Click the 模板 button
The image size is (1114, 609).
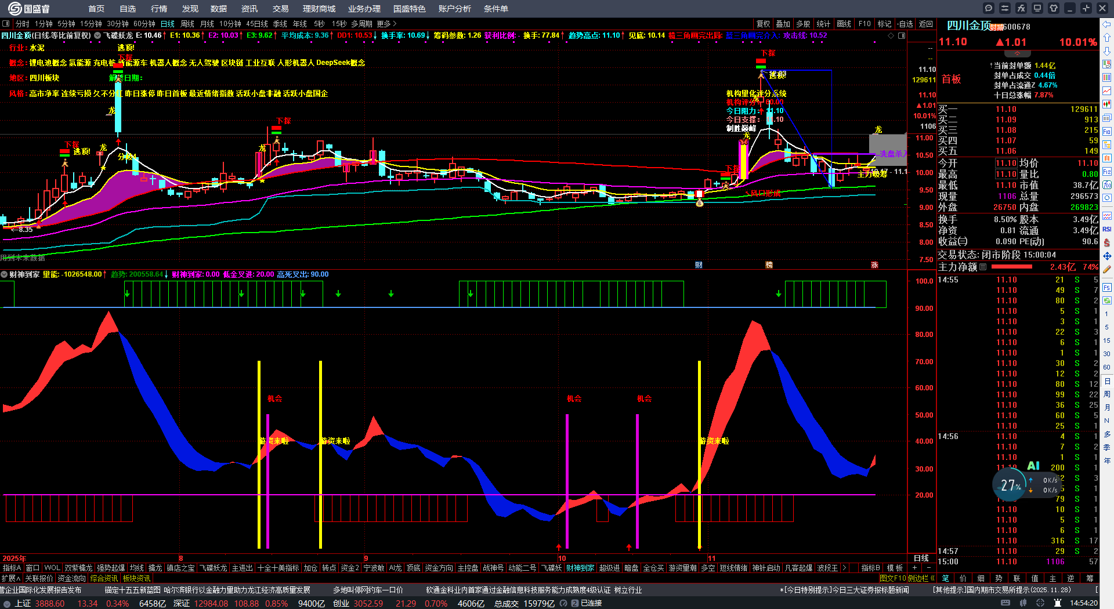pyautogui.click(x=895, y=568)
